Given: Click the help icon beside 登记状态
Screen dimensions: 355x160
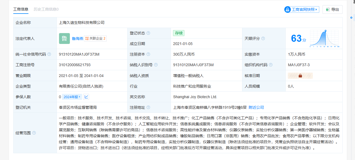Looking at the screenshot, I should point(148,33).
